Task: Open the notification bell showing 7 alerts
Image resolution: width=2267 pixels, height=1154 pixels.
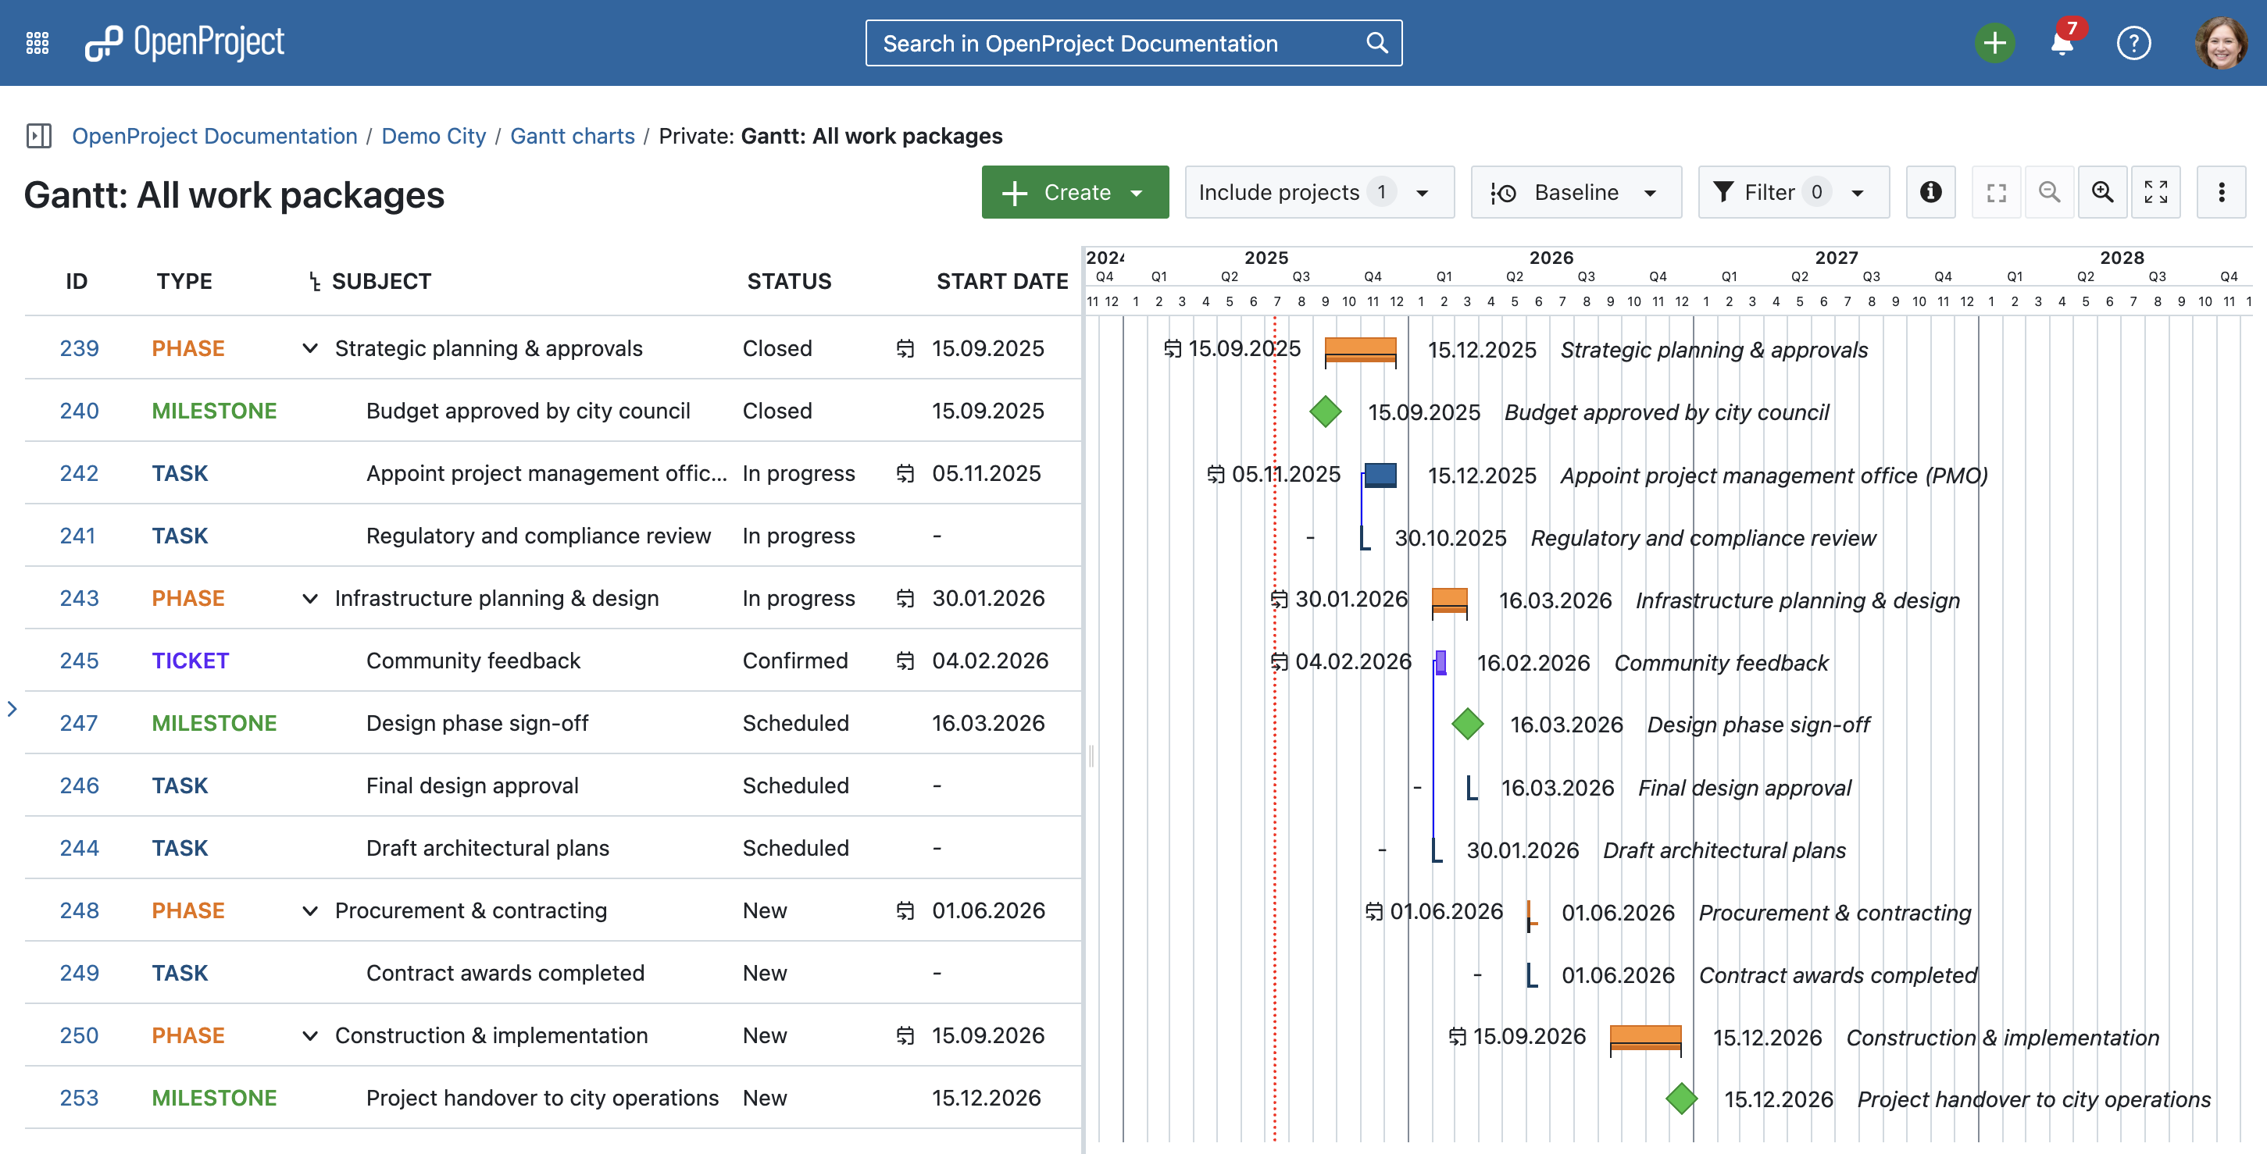Action: coord(2062,43)
